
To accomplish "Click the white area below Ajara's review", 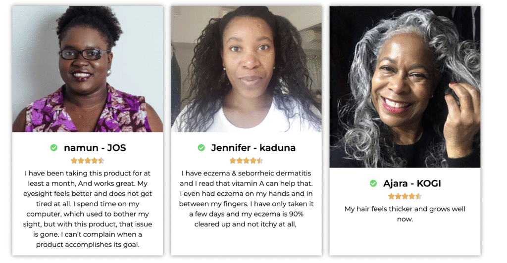I will coord(405,239).
